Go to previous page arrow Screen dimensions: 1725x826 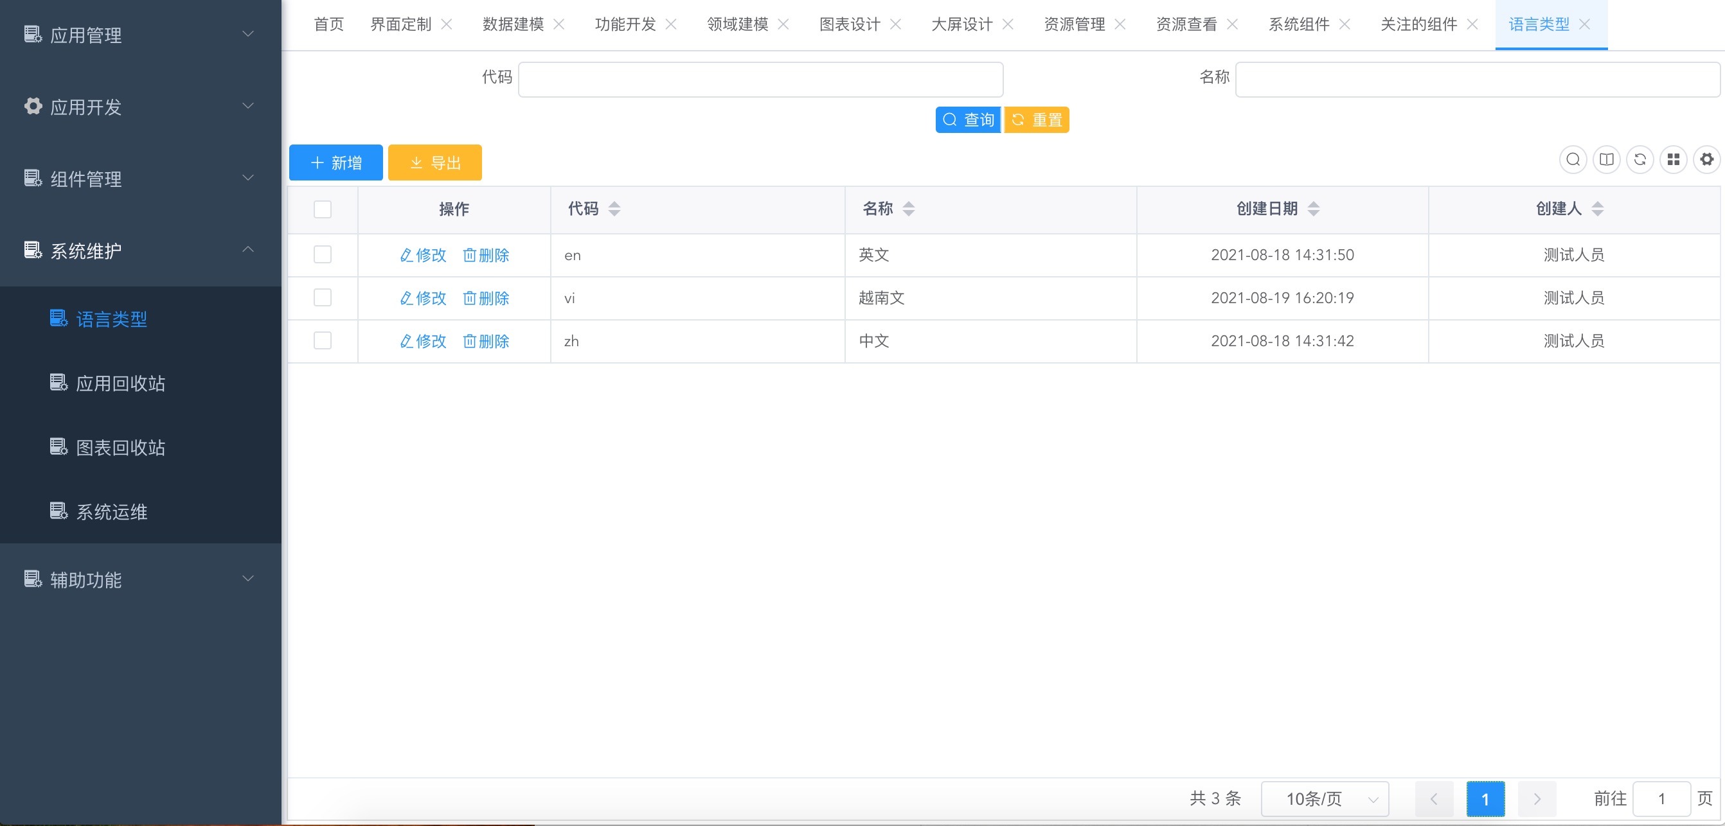click(x=1434, y=798)
